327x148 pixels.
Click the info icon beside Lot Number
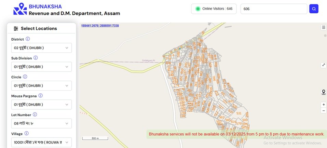[x=35, y=115]
